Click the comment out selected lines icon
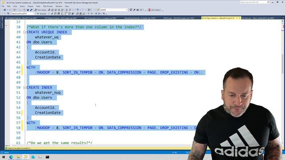Viewport: 285px width, 160px height. [88, 14]
